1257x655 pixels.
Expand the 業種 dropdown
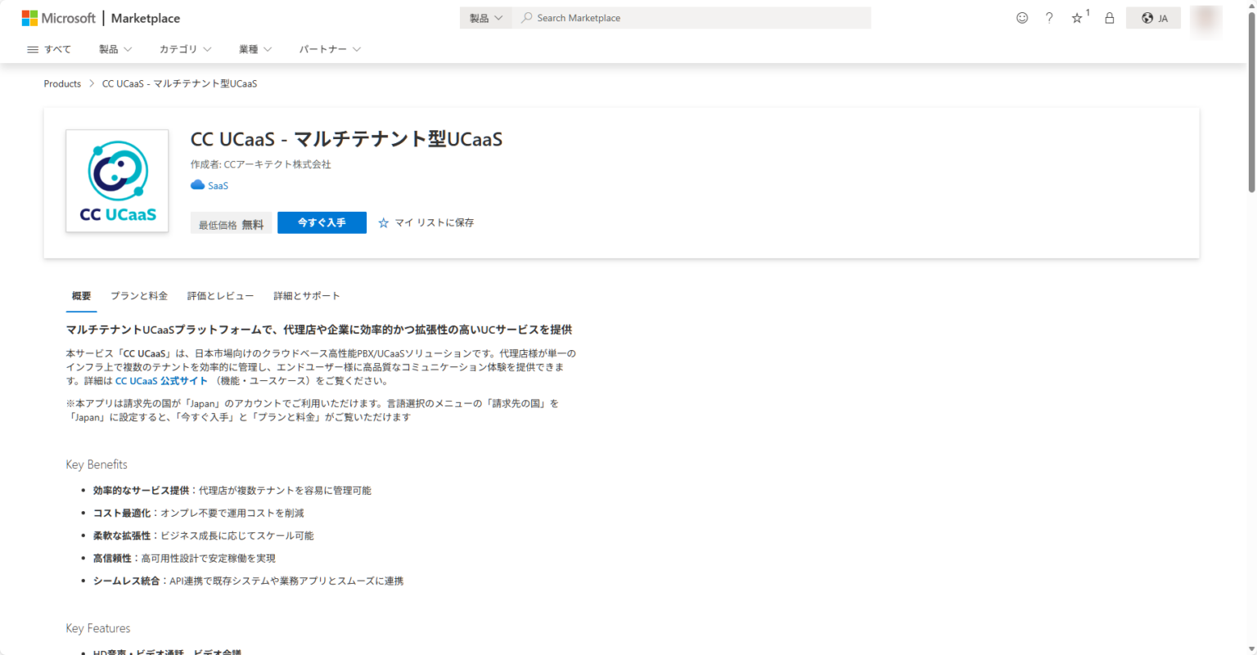point(255,49)
